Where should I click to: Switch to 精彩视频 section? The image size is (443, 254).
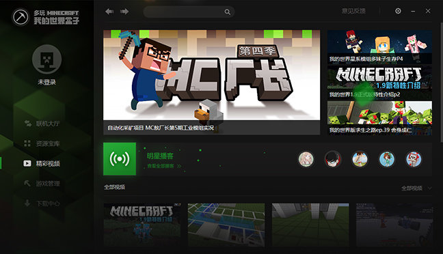pyautogui.click(x=42, y=163)
